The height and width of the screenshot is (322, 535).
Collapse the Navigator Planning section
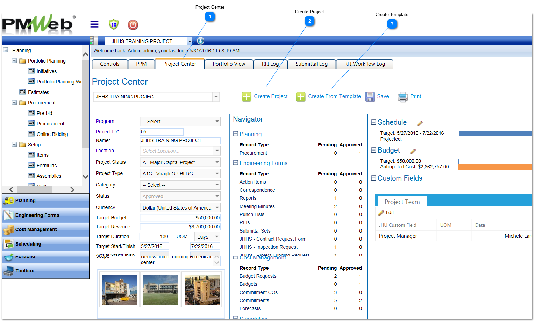[236, 134]
